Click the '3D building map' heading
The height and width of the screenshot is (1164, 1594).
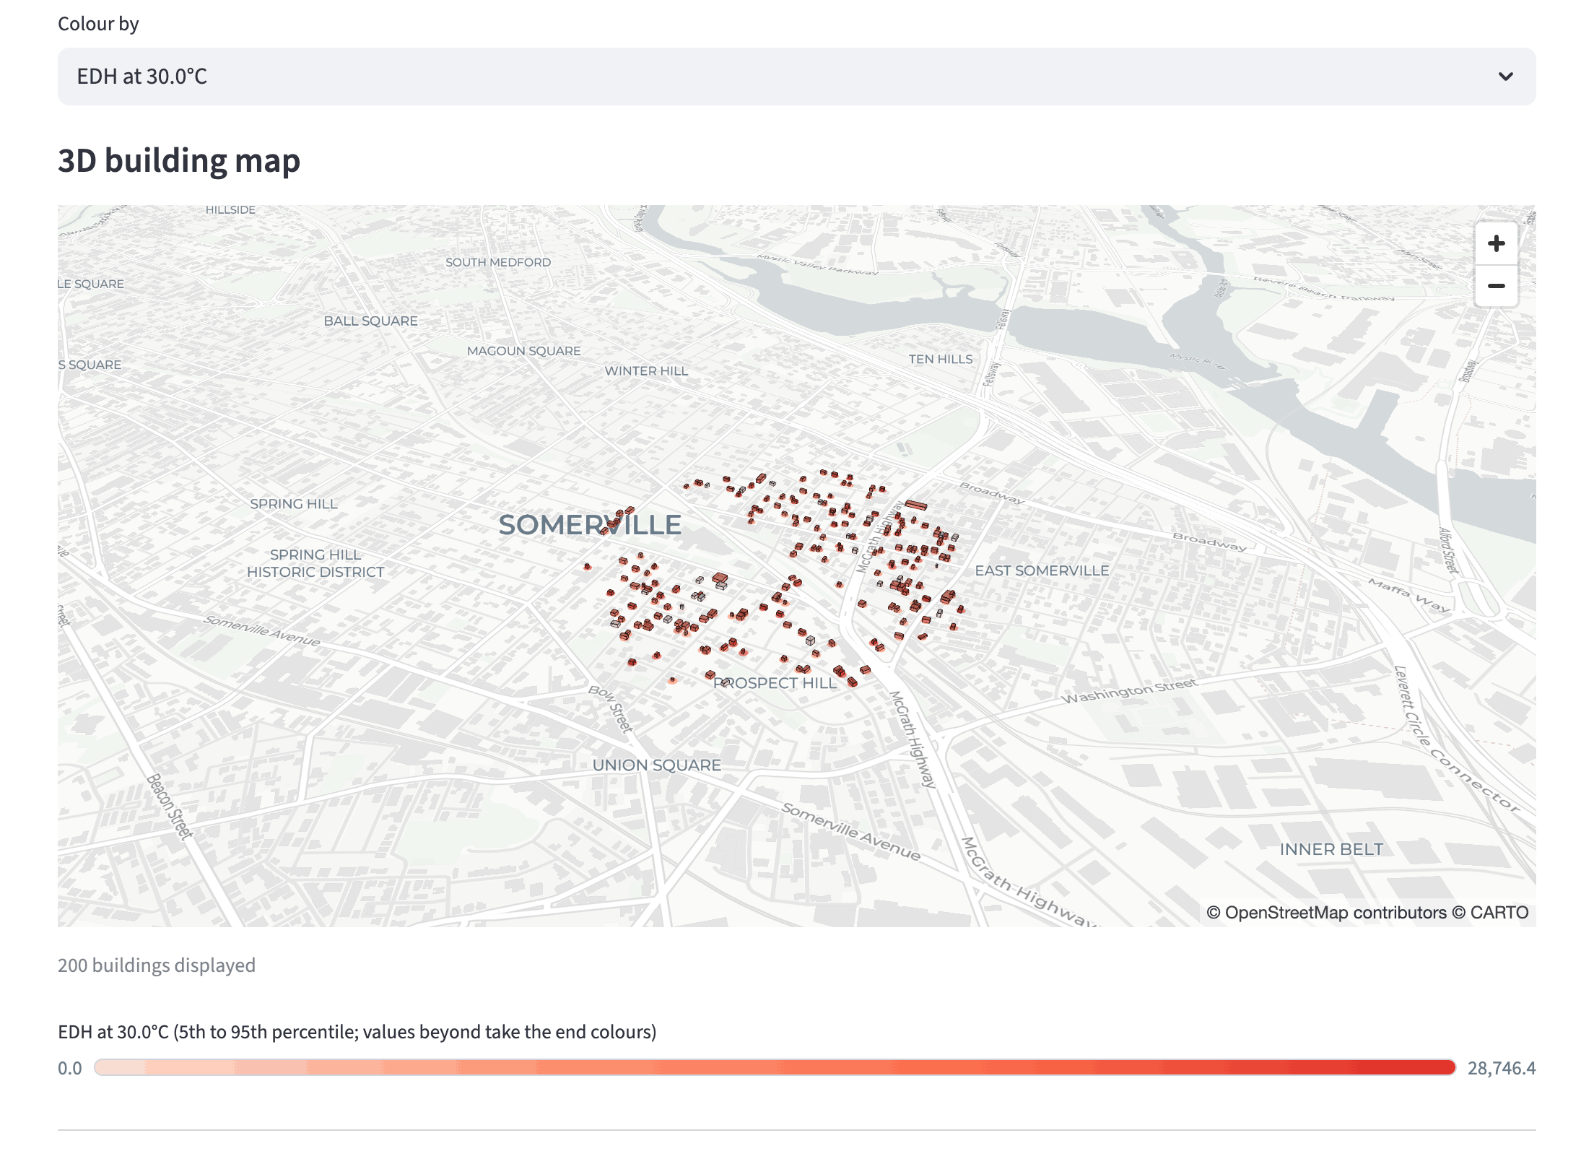click(179, 160)
